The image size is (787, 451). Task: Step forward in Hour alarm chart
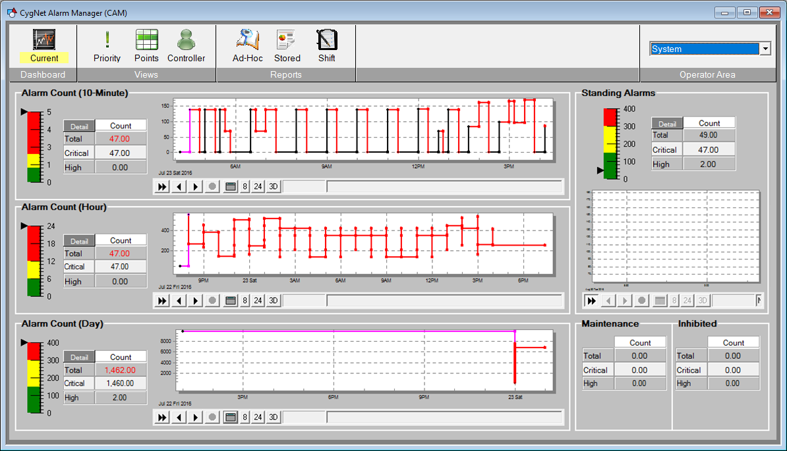point(195,300)
